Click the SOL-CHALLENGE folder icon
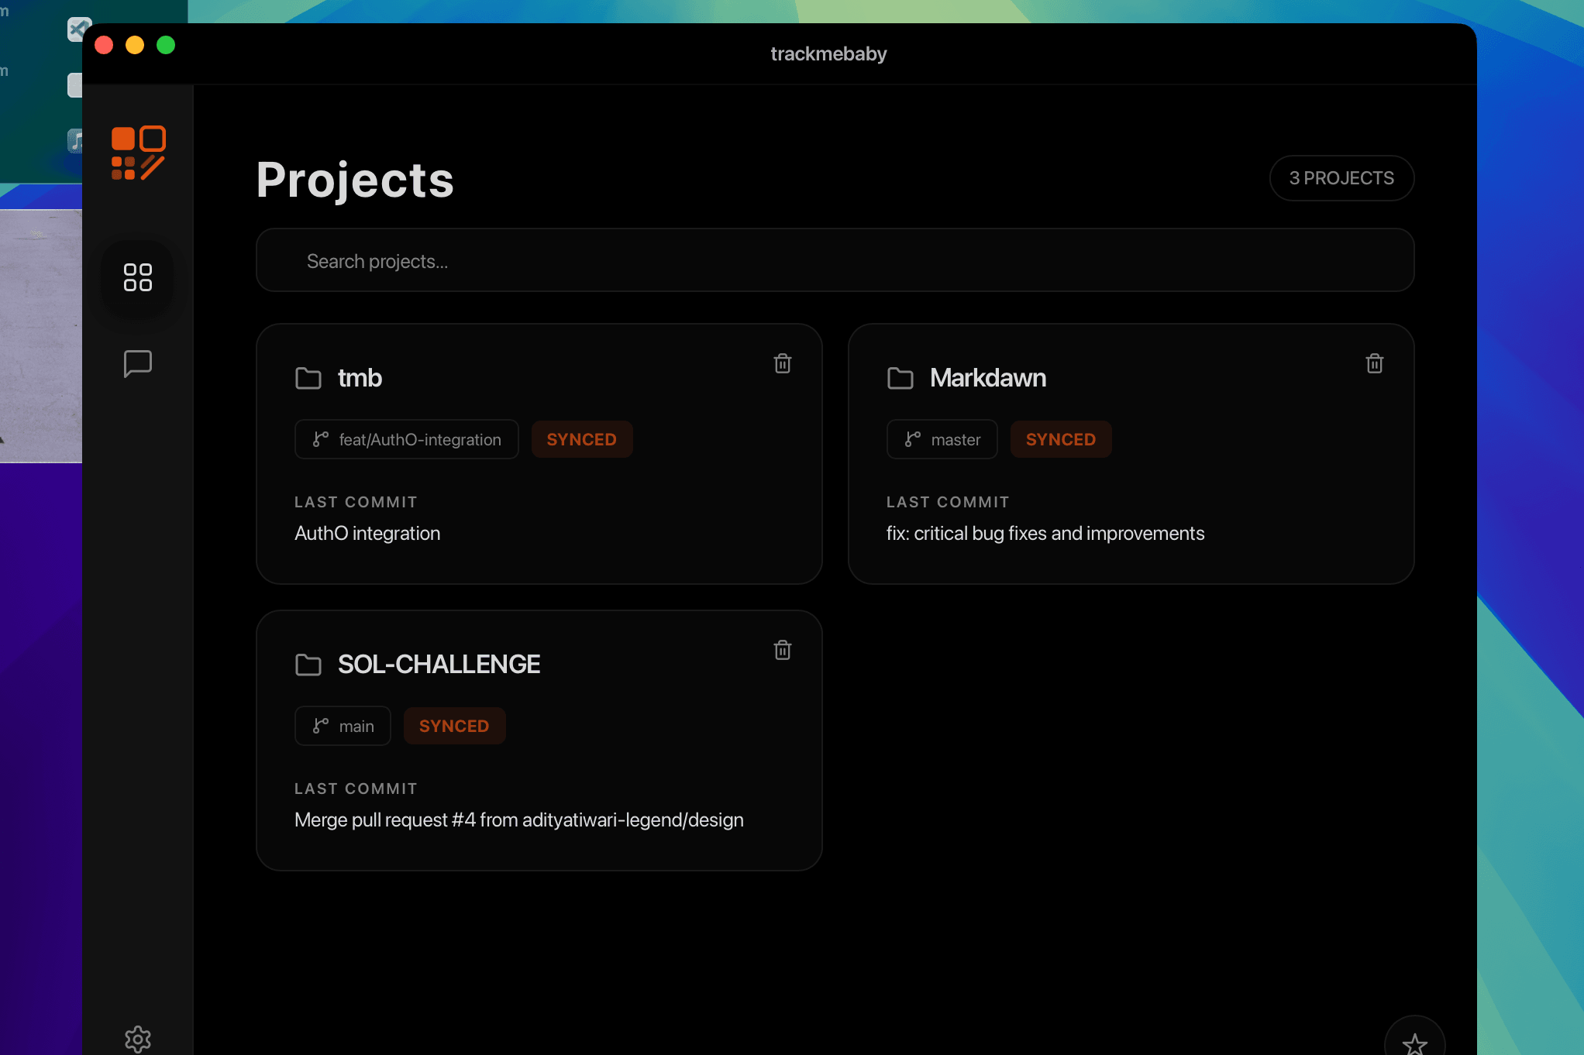Viewport: 1584px width, 1055px height. click(308, 665)
